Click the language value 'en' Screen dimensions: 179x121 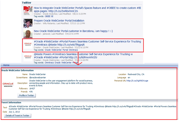click(x=129, y=77)
